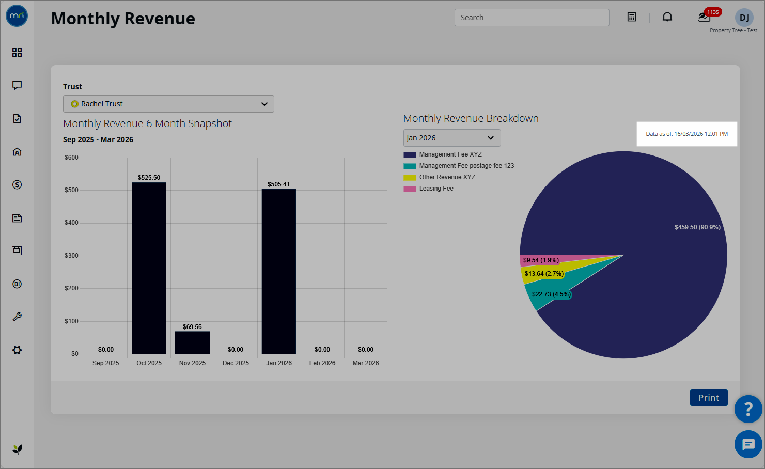Expand the Rachel Trust dropdown
Screen dimensions: 765x469
tap(168, 104)
